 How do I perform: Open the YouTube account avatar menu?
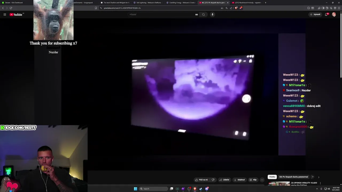(334, 14)
